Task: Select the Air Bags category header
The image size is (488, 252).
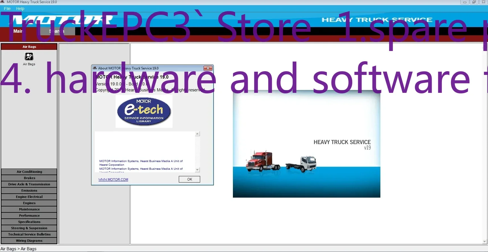Action: (29, 47)
